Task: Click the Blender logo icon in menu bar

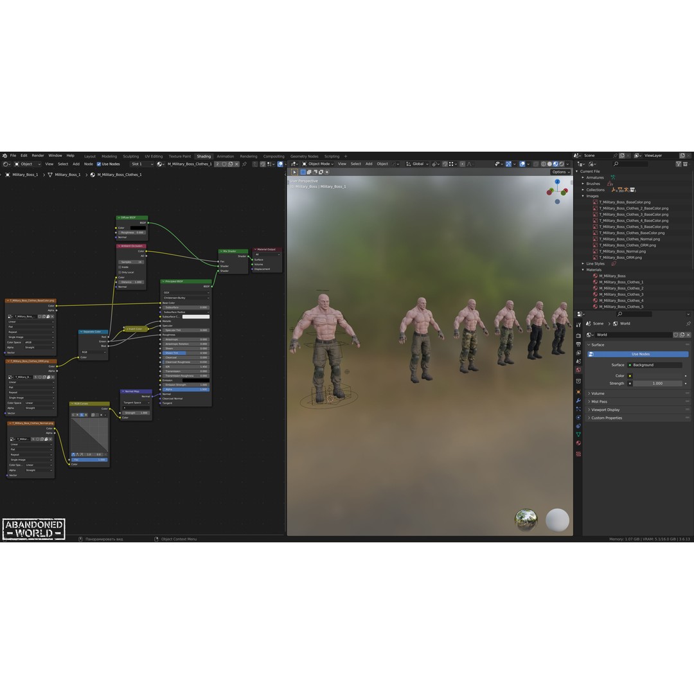Action: (4, 156)
